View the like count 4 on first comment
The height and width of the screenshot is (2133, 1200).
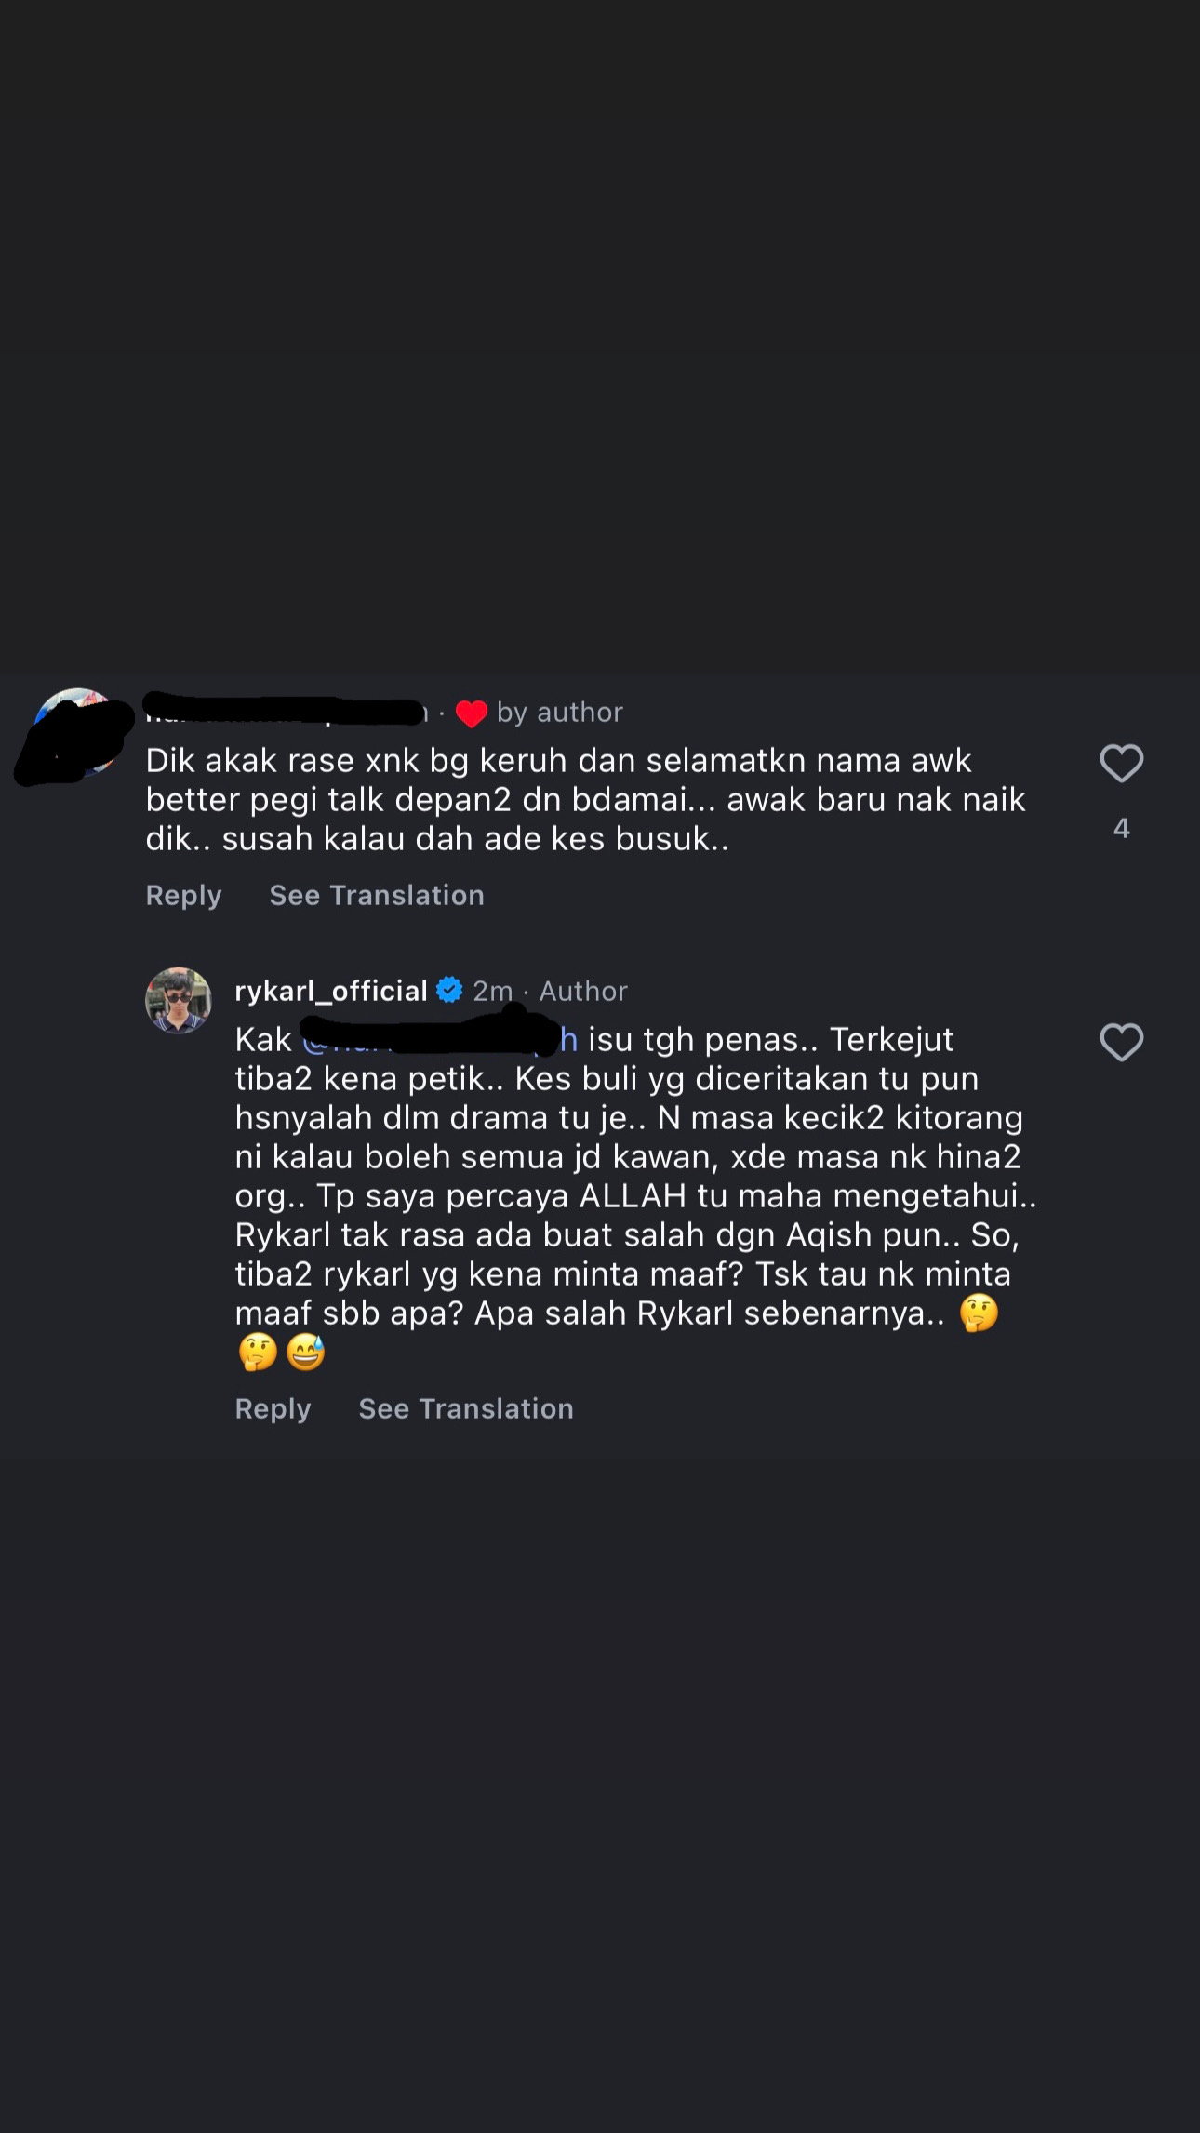coord(1121,828)
